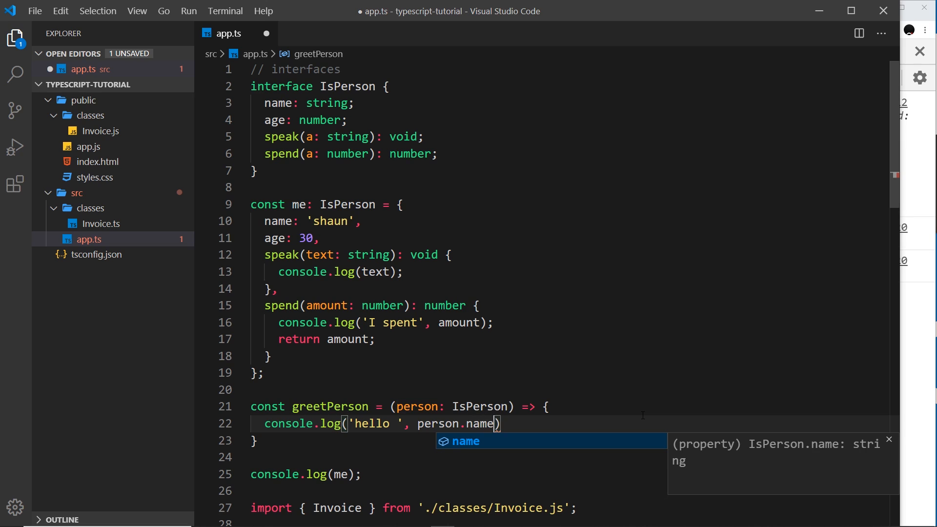Click src in the breadcrumb path

coord(211,54)
